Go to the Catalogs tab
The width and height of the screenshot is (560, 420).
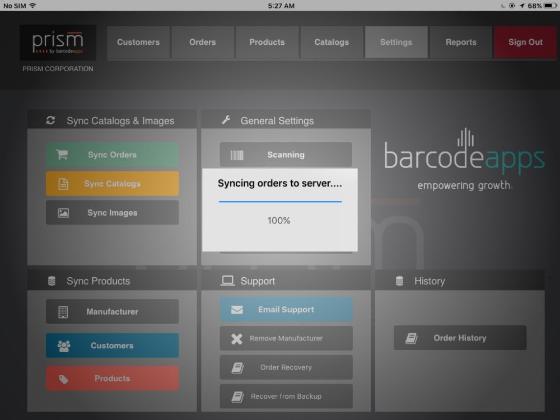[x=332, y=42]
